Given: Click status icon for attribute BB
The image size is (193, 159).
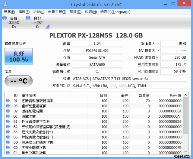Looking at the screenshot, I should (x=8, y=142).
